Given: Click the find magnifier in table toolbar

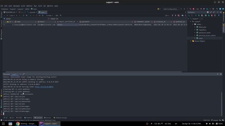Looking at the screenshot, I should (x=60, y=15).
